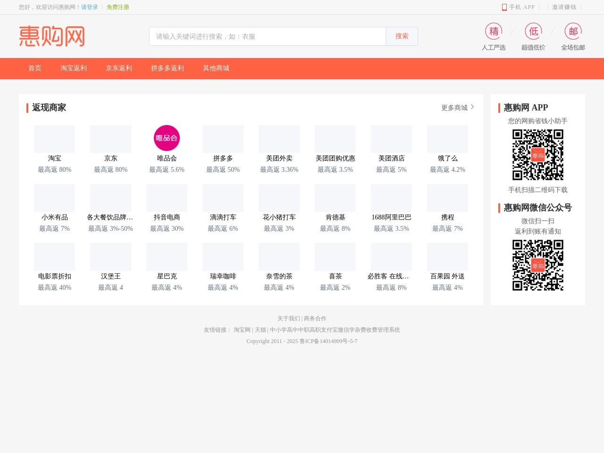604x453 pixels.
Task: Open the 抖音电商 merchant image placeholder
Action: tap(167, 198)
